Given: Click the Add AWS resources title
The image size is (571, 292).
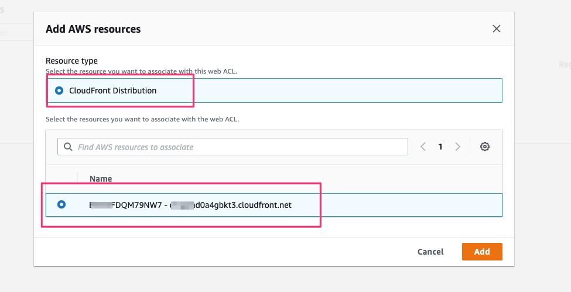Looking at the screenshot, I should point(93,29).
